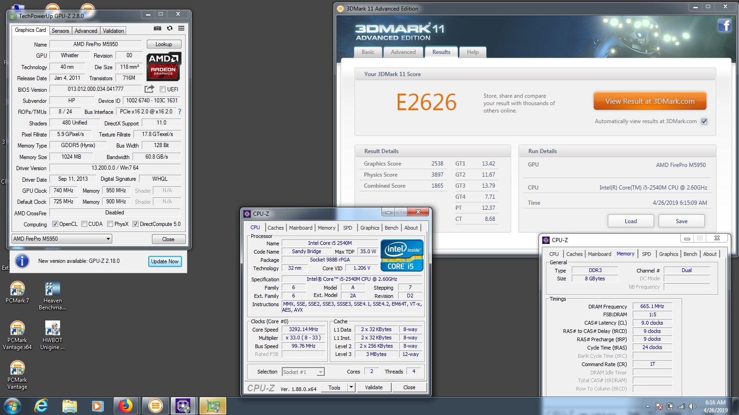Viewport: 739px width, 415px height.
Task: Click the GPU-Z Close button
Action: click(169, 239)
